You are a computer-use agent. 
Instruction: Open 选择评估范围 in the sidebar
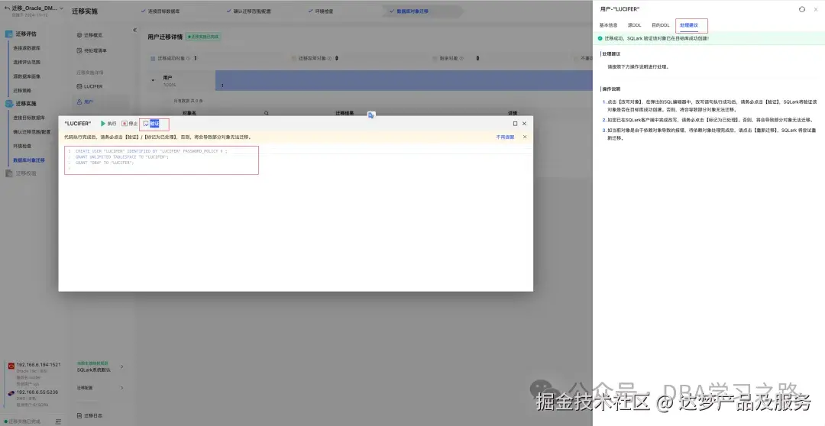tap(27, 62)
